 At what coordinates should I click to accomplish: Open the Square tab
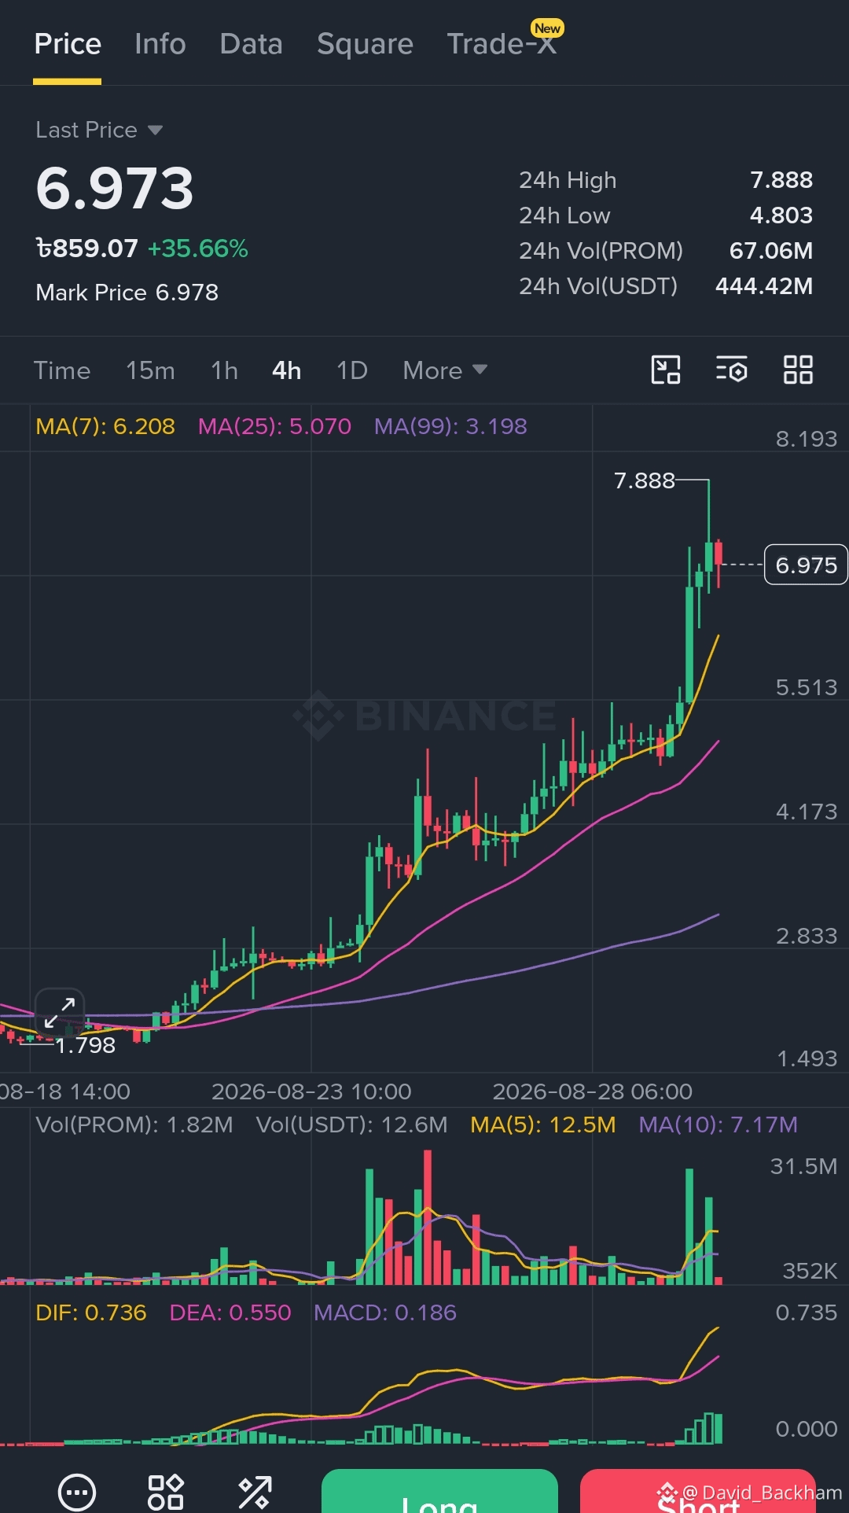[x=365, y=44]
